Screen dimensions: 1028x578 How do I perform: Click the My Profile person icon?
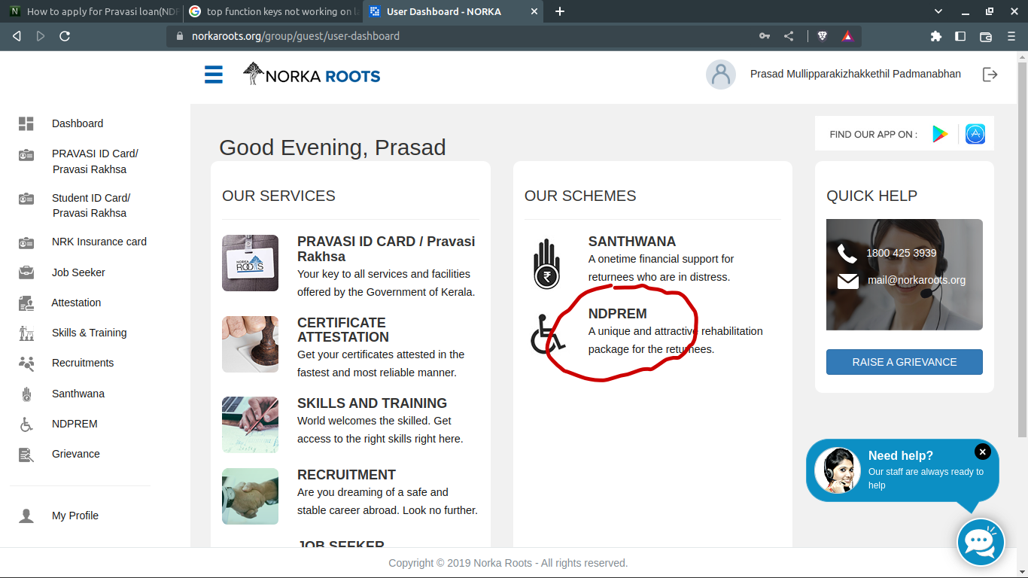(26, 516)
